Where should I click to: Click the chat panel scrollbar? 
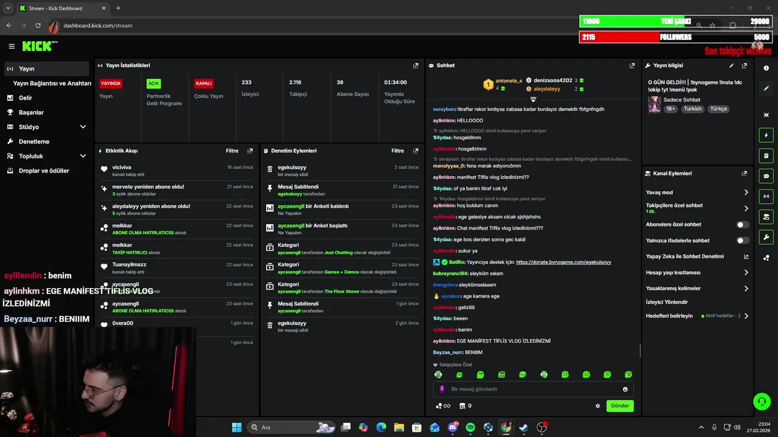640,351
